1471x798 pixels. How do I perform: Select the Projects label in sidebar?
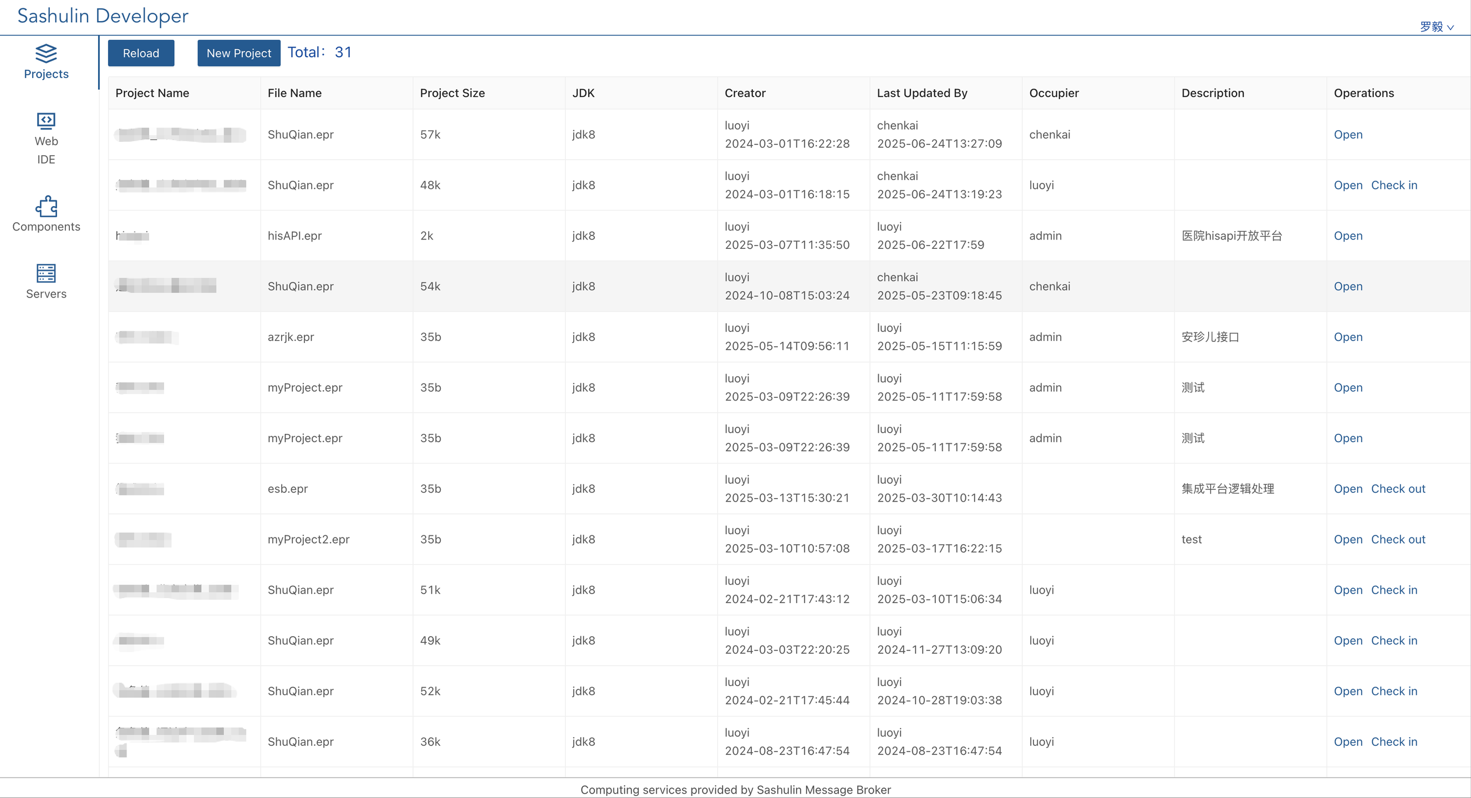point(45,74)
